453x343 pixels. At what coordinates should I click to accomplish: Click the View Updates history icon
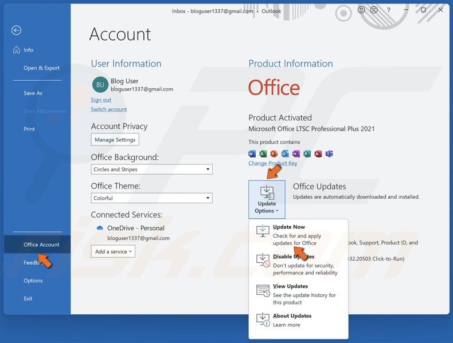[263, 291]
